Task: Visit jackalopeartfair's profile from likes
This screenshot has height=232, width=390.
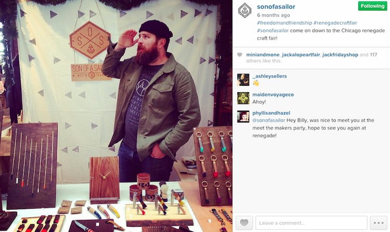Action: click(x=301, y=55)
